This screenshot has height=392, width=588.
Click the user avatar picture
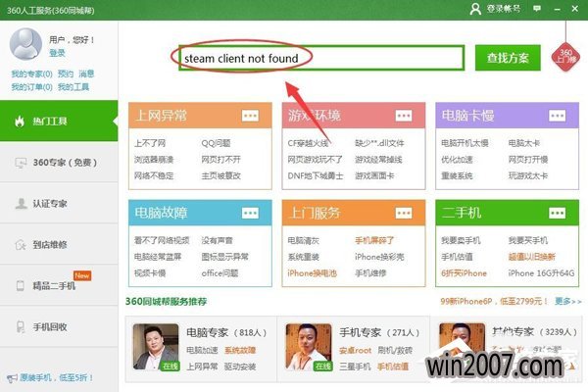coord(25,44)
